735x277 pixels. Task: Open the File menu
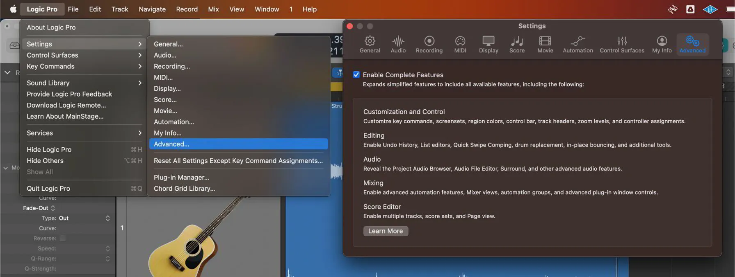(73, 9)
